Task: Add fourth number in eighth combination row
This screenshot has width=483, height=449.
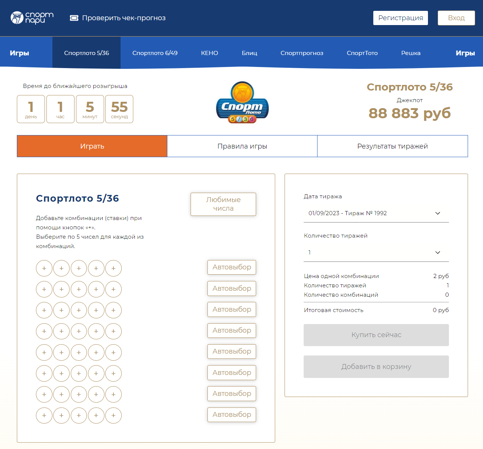Action: [96, 415]
